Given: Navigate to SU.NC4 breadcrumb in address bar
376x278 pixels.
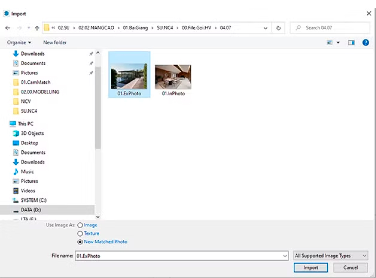Looking at the screenshot, I should coord(165,28).
